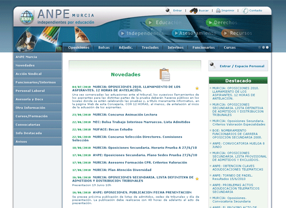
Task: Click the pin icon beside Espacio Personal
Action: click(x=212, y=65)
